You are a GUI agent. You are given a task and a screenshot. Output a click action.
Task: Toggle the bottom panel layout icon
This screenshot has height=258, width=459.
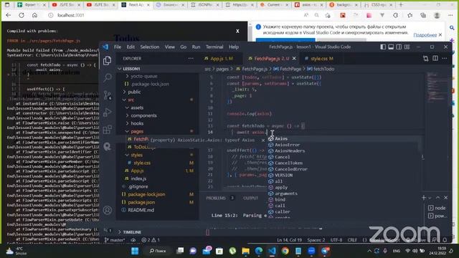tap(391, 47)
